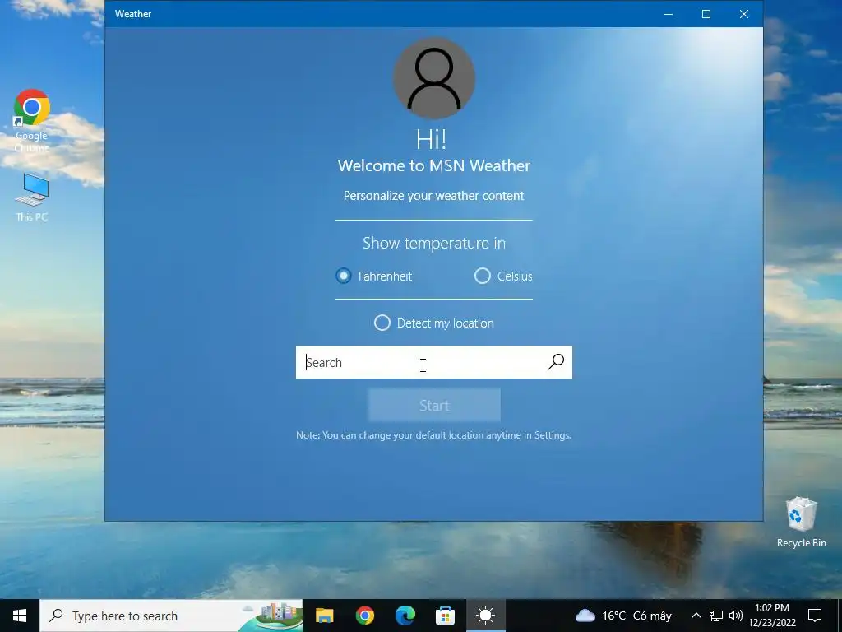The width and height of the screenshot is (842, 632).
Task: Open the Windows Start menu
Action: 20,616
